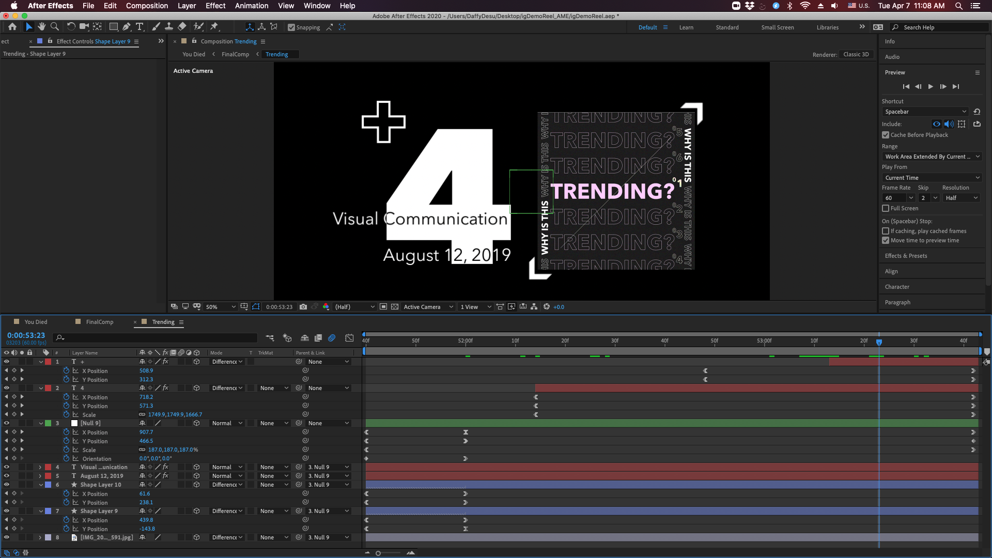Open the Learn workspace

pos(686,27)
